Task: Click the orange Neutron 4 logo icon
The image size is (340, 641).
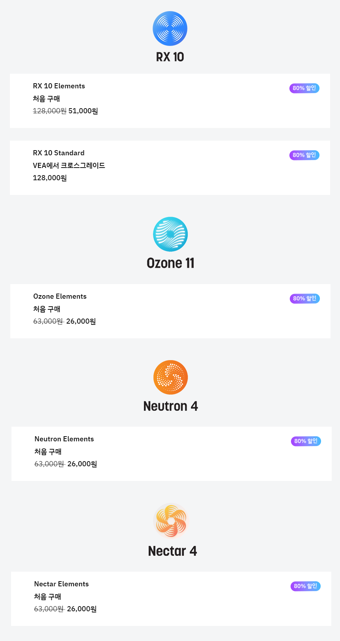Action: [x=170, y=377]
